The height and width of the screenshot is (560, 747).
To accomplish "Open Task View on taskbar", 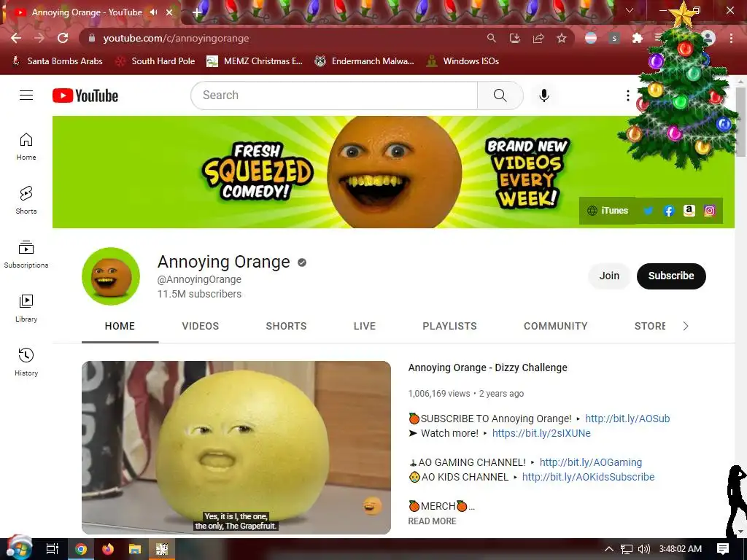I will click(x=52, y=549).
